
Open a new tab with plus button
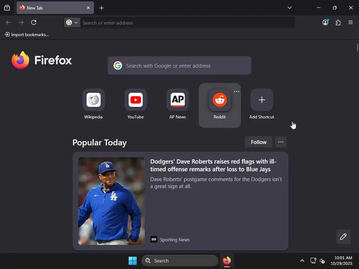[101, 8]
